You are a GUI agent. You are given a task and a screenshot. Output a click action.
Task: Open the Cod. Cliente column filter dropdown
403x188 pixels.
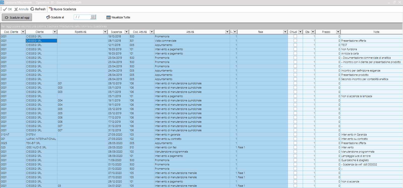23,32
